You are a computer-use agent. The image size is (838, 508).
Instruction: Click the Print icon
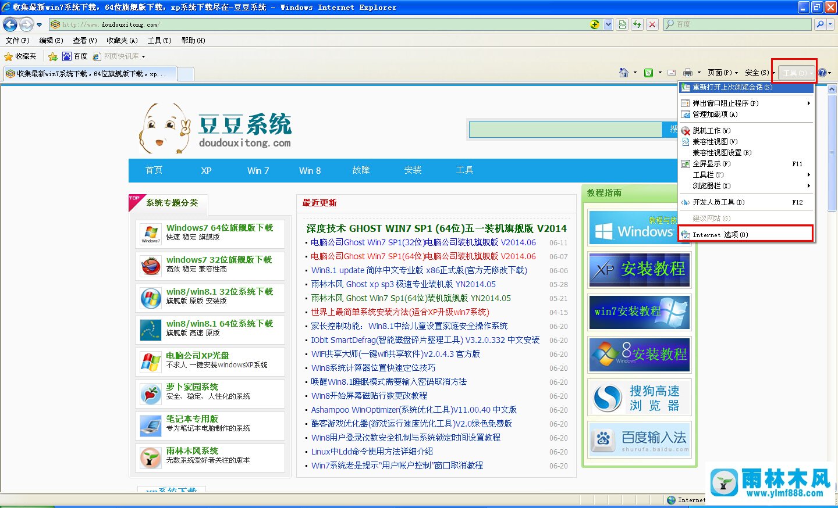pos(688,73)
